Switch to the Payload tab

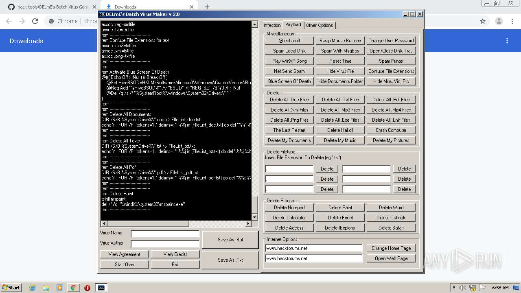293,24
